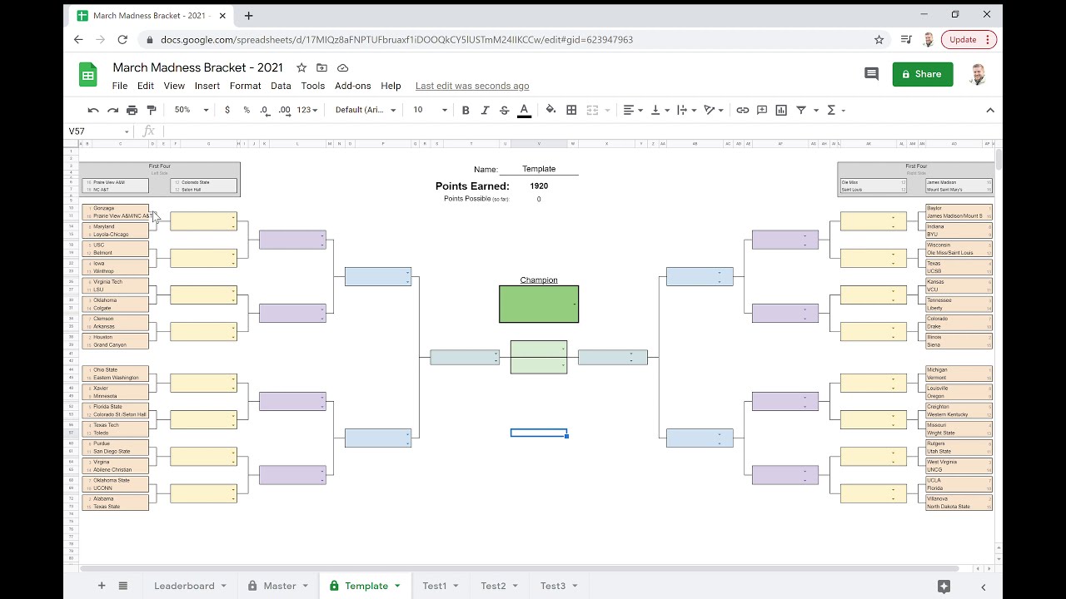
Task: Open the fill color bucket
Action: pos(550,110)
